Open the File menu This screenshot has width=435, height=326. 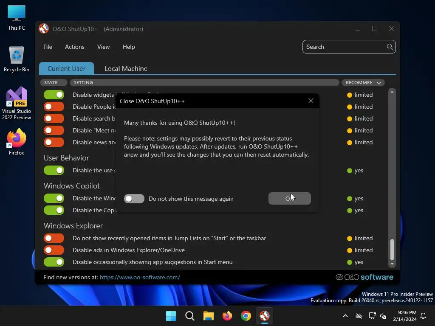pos(48,47)
